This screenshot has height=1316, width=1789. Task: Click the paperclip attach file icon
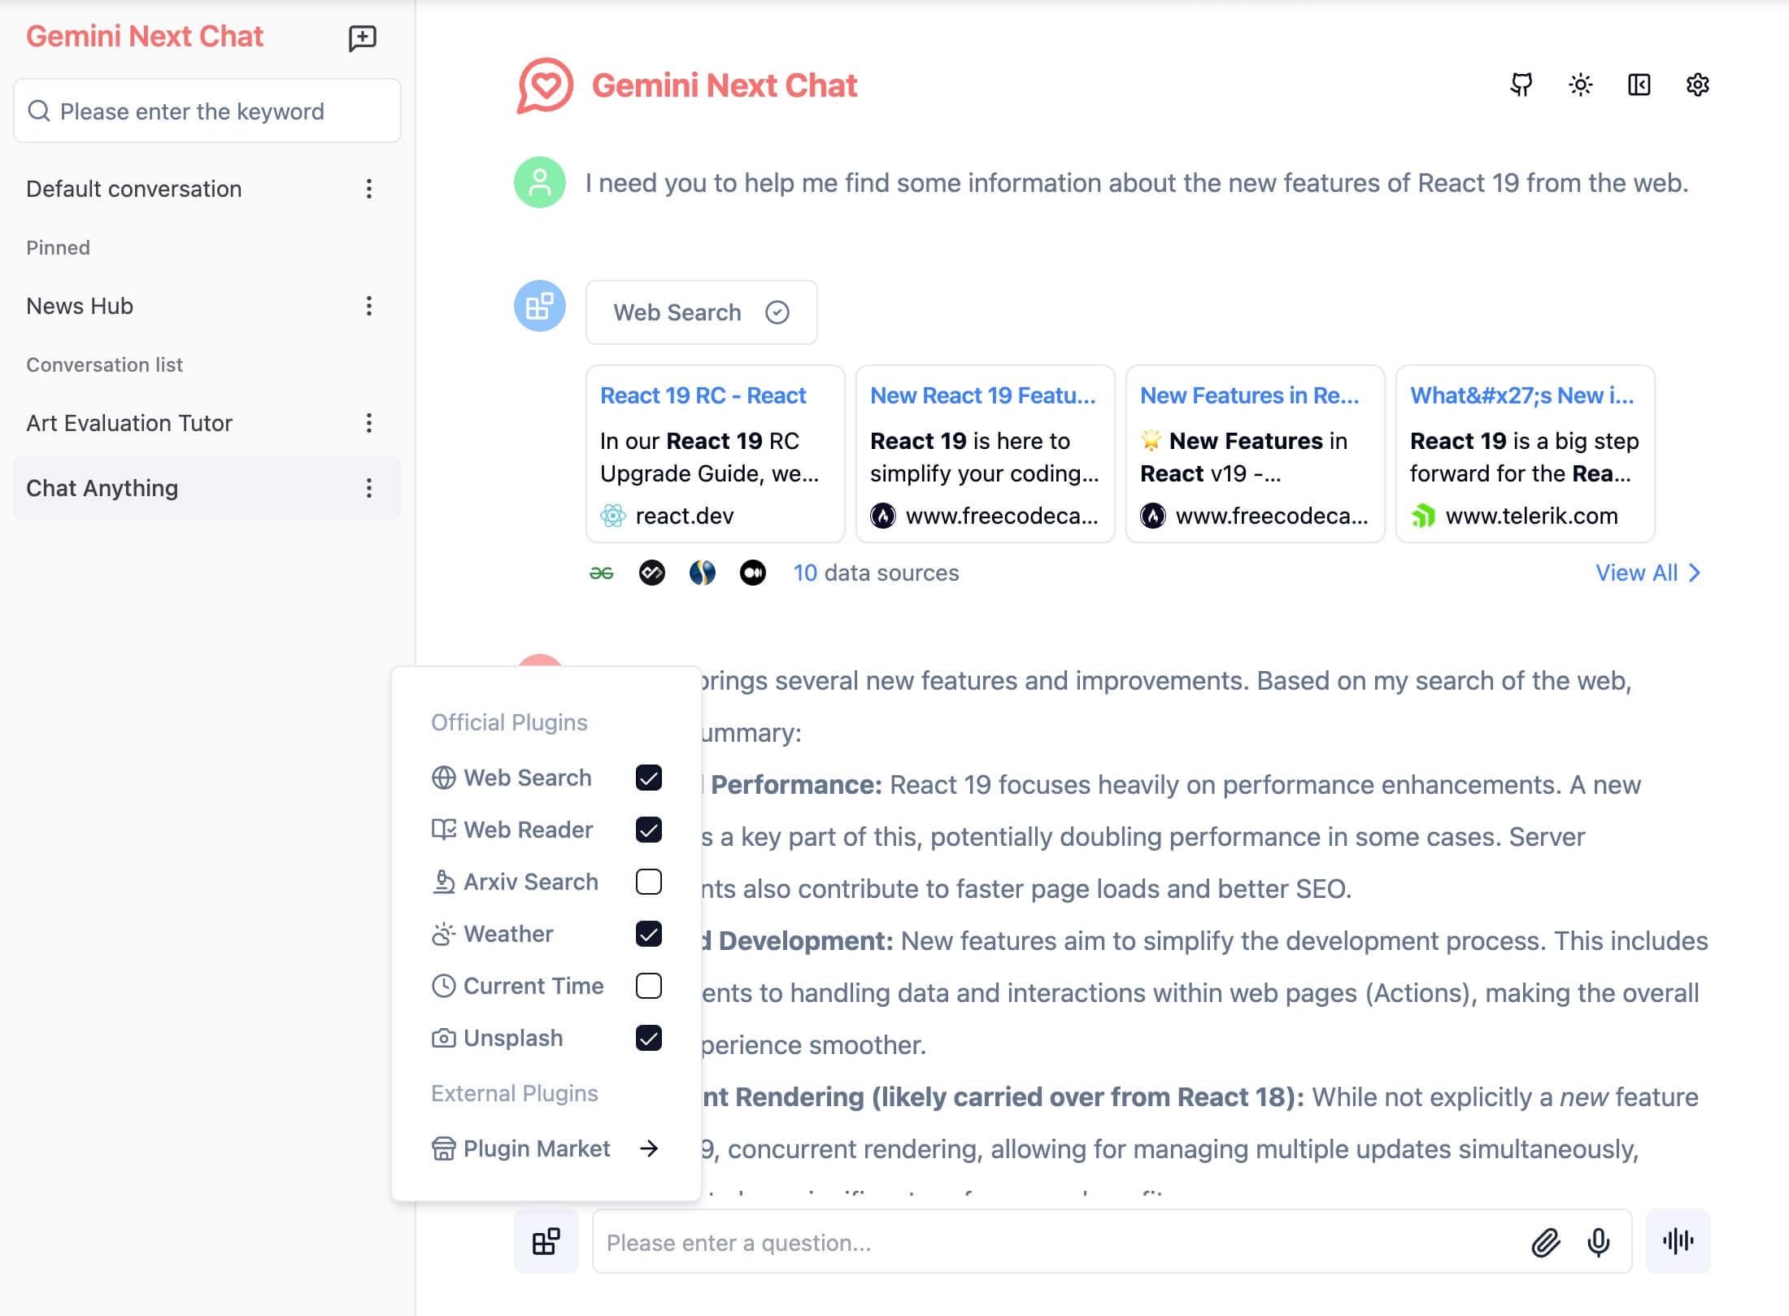pyautogui.click(x=1545, y=1242)
